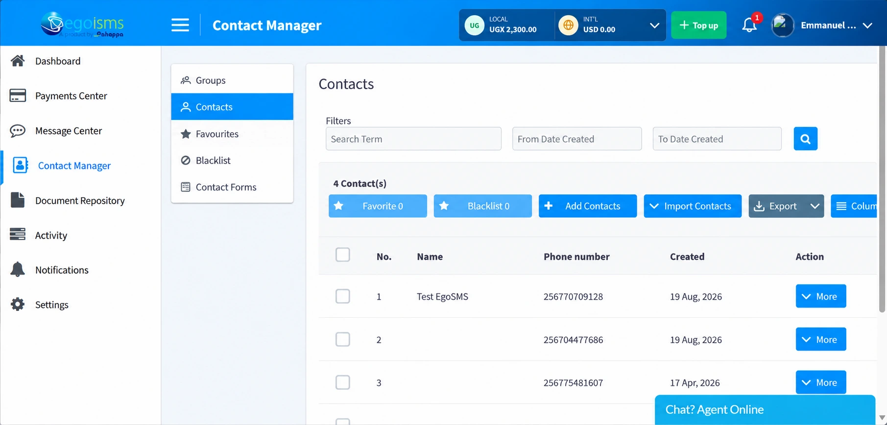Open the Export dropdown arrow
The width and height of the screenshot is (887, 425).
(x=815, y=206)
